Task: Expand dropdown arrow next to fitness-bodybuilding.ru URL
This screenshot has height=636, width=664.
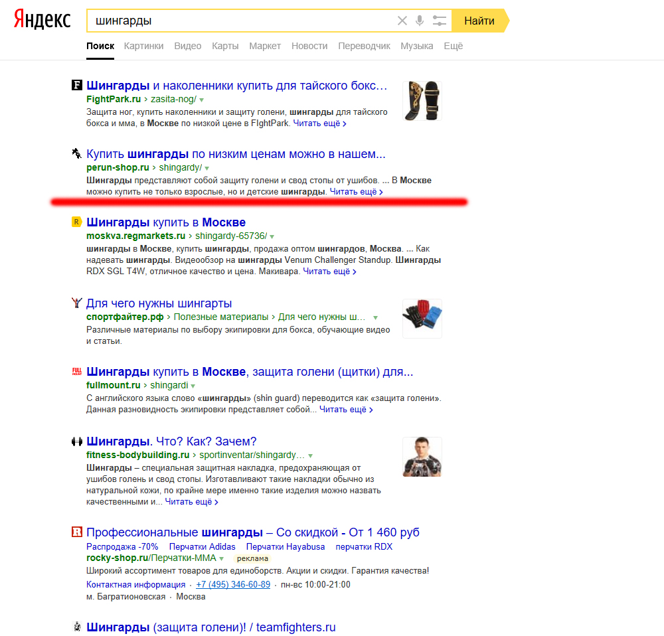Action: (310, 455)
